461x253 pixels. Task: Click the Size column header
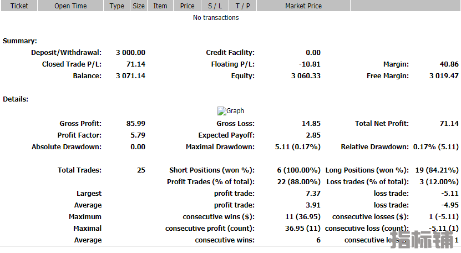139,6
